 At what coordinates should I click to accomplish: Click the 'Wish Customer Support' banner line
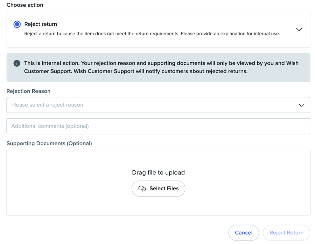[135, 71]
